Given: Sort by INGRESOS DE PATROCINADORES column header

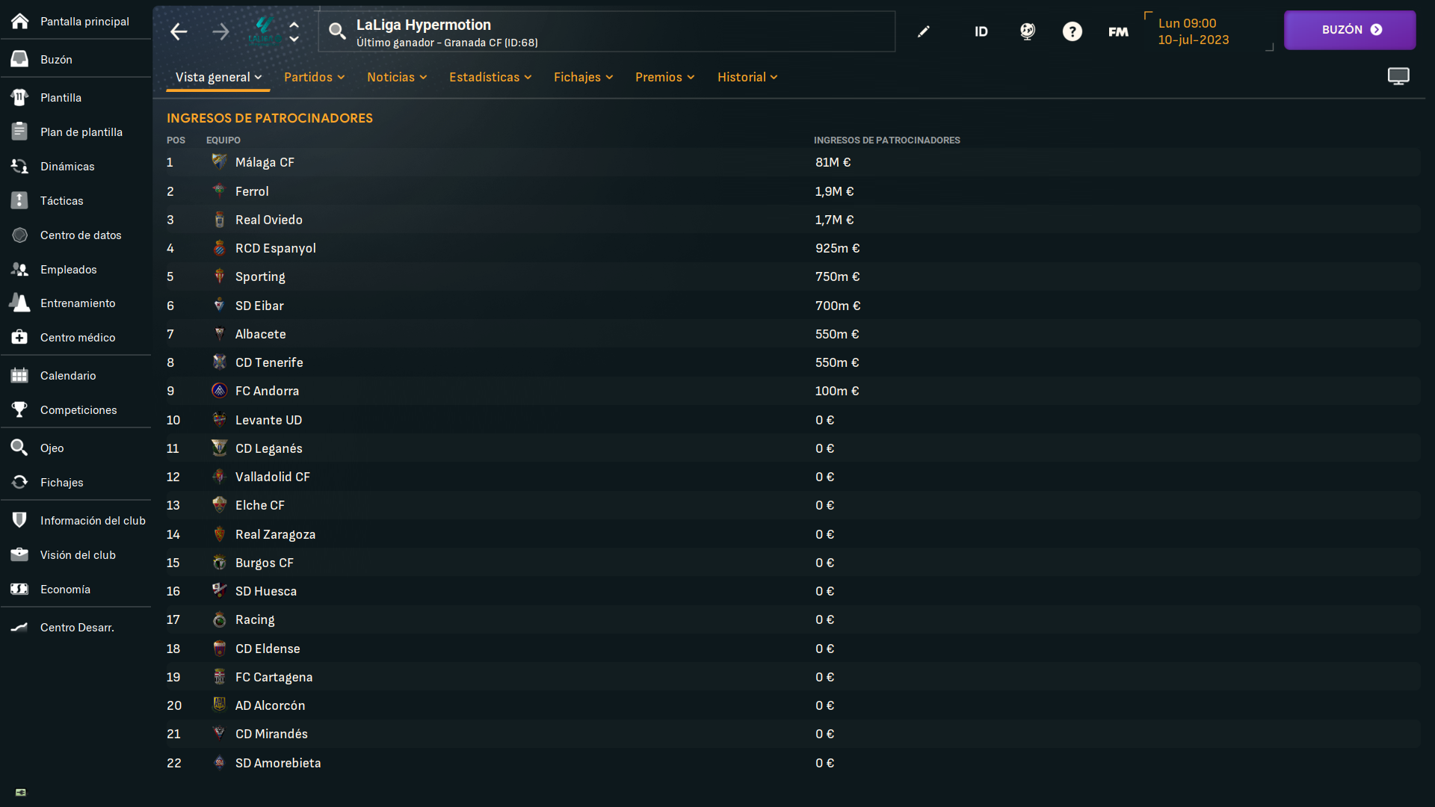Looking at the screenshot, I should (887, 140).
